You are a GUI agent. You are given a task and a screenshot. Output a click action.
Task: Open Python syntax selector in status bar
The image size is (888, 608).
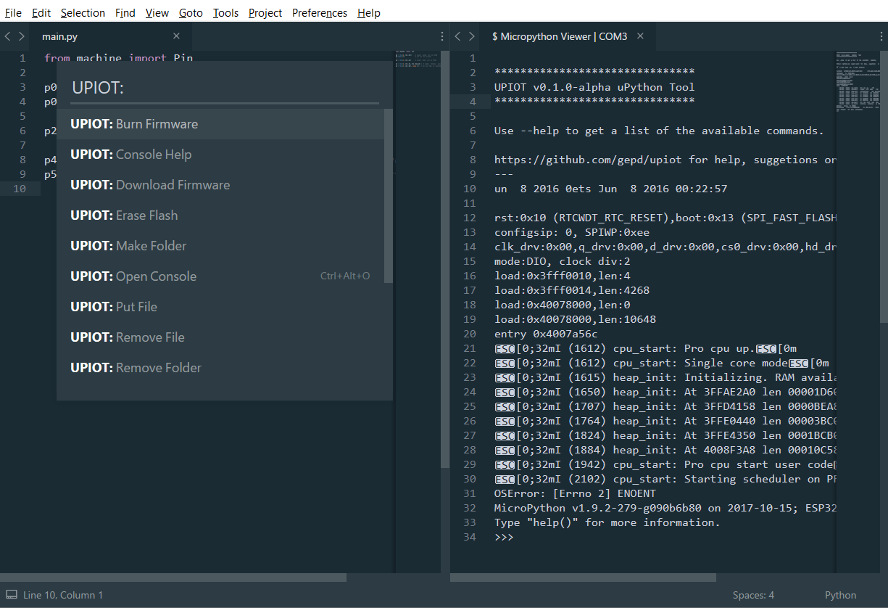pyautogui.click(x=840, y=595)
